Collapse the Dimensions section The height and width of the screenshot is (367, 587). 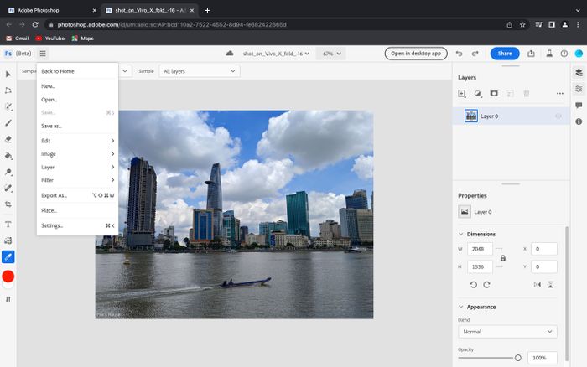click(x=461, y=235)
